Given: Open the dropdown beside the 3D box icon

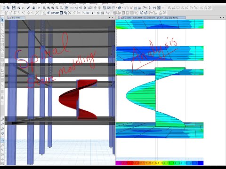Looking at the screenshot, I should tap(122, 8).
